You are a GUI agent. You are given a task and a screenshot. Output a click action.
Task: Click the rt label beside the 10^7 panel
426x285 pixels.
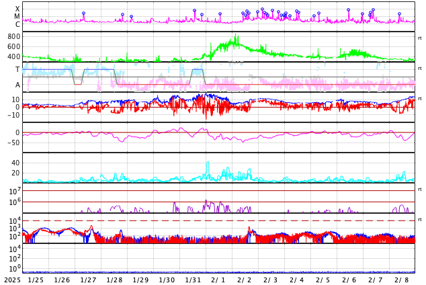[420, 190]
